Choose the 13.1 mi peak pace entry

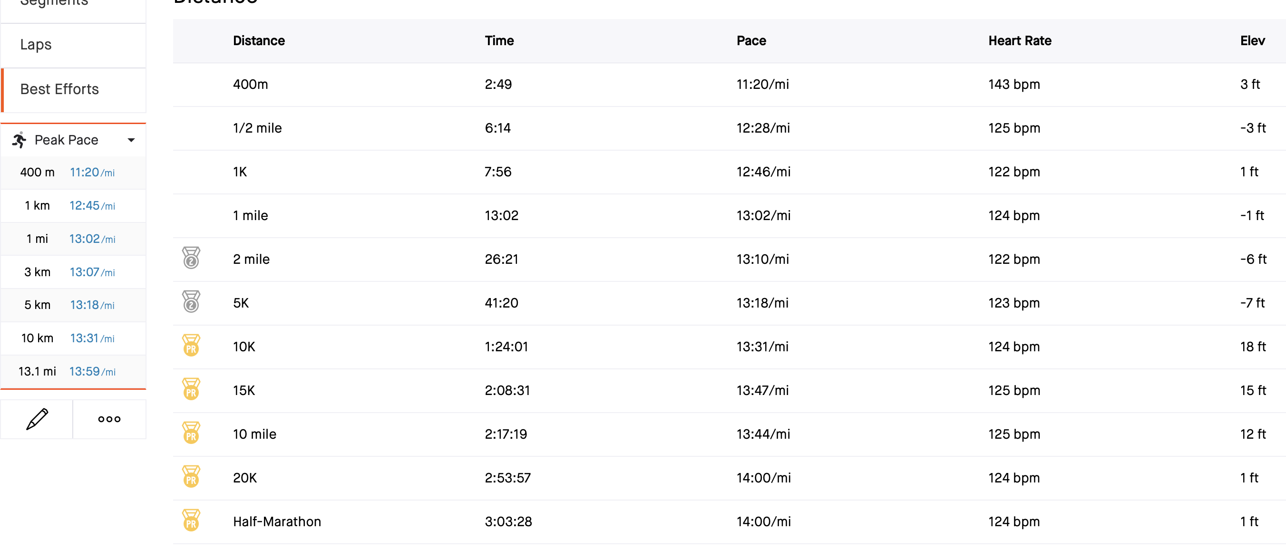point(73,371)
